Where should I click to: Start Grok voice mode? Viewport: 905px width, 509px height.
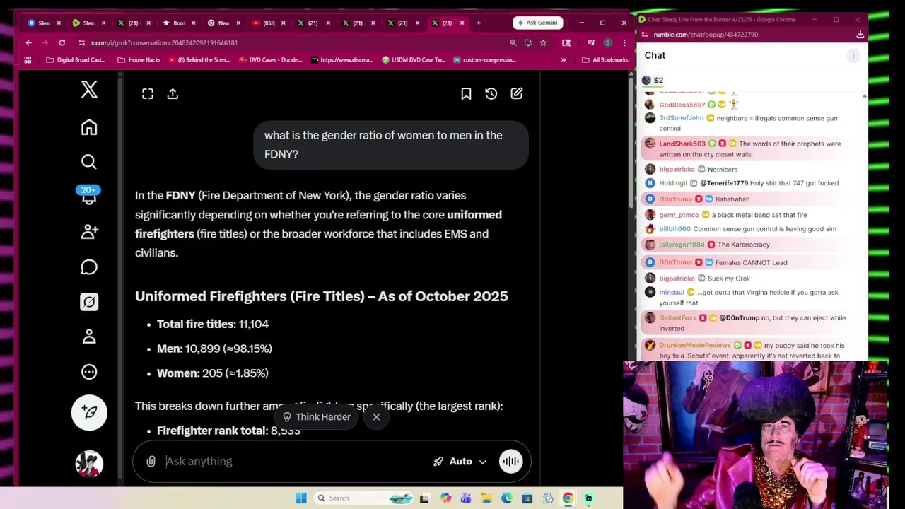pos(510,462)
